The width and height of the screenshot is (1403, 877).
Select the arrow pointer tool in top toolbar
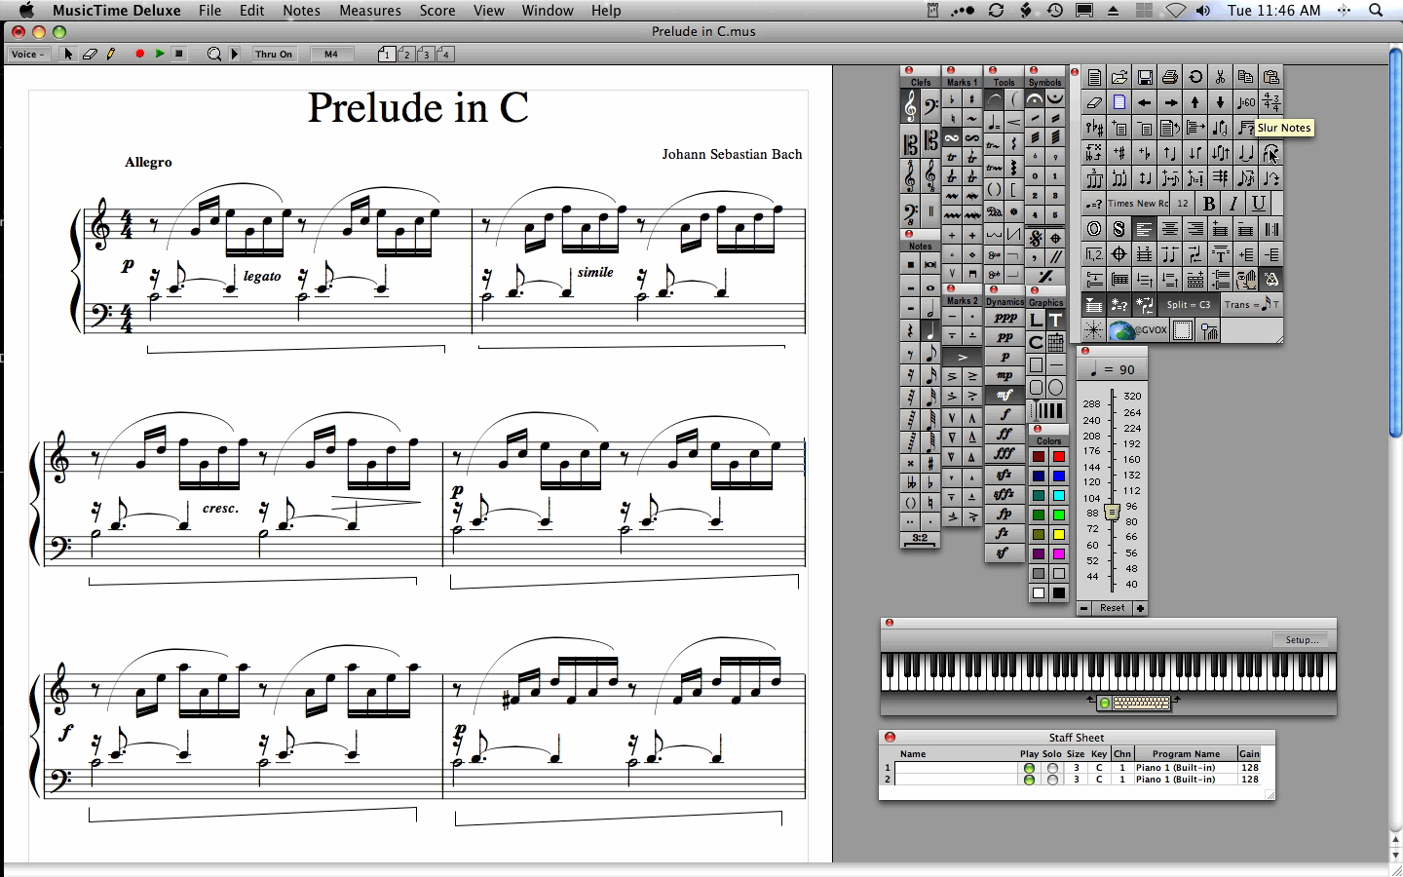point(68,55)
